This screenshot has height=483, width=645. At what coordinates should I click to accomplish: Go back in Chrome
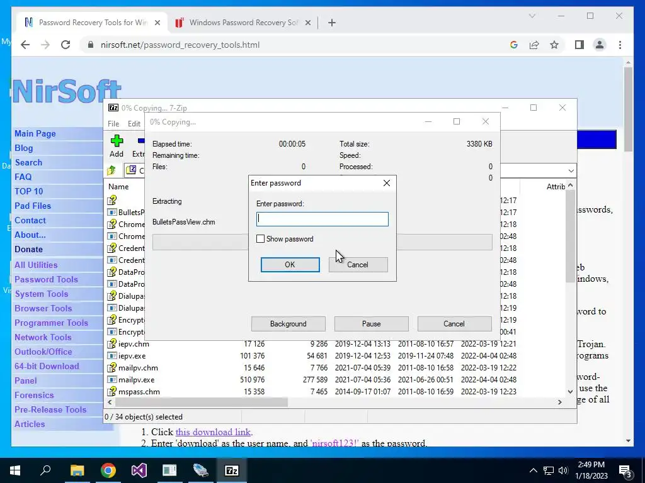(25, 45)
